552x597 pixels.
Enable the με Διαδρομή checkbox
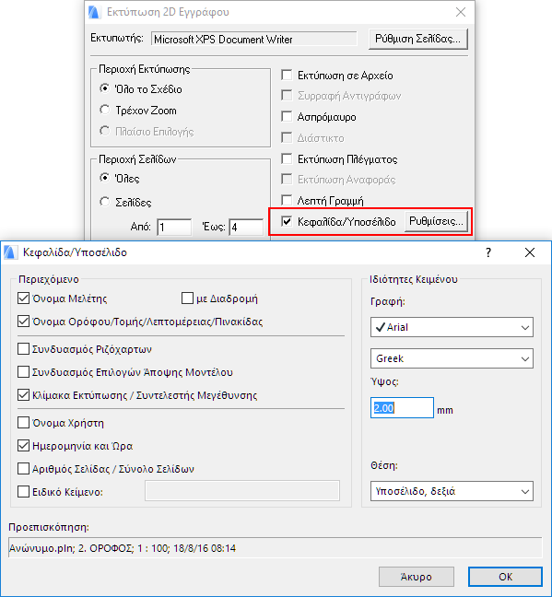187,298
